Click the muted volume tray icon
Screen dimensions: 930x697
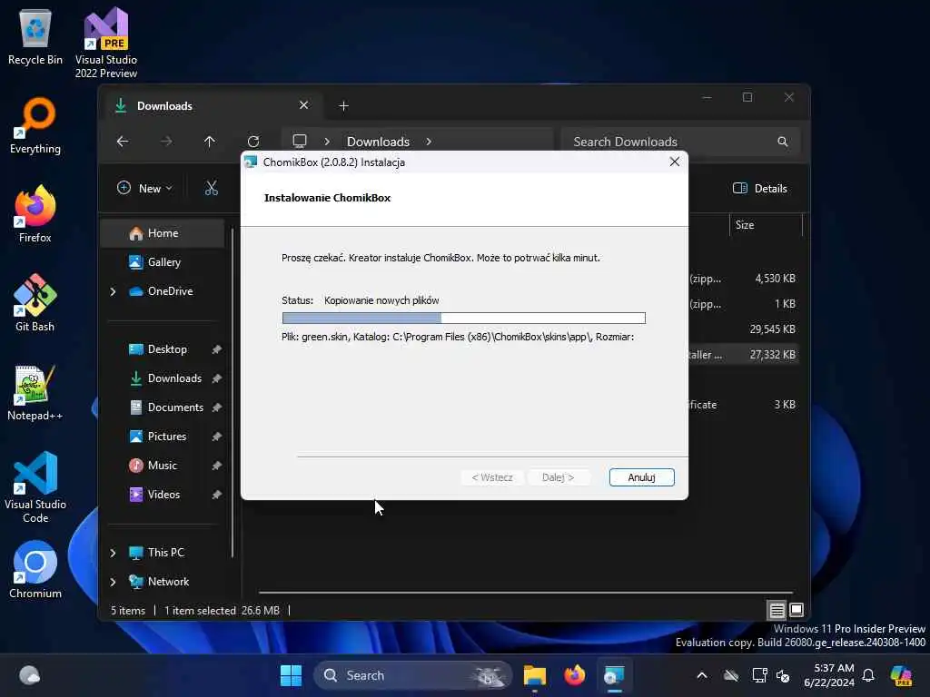[x=784, y=675]
